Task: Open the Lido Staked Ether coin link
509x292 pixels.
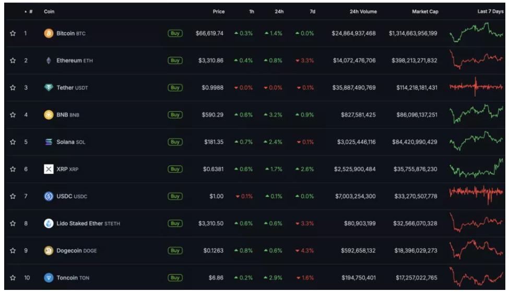Action: pos(80,224)
